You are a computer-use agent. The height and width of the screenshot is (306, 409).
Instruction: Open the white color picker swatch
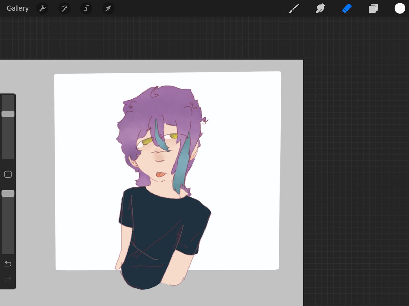coord(400,8)
